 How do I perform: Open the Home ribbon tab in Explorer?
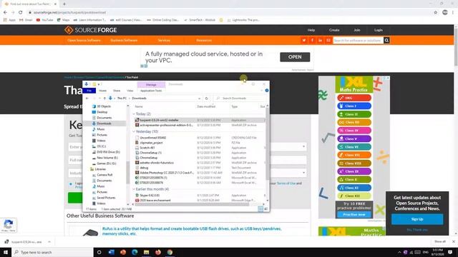click(102, 91)
